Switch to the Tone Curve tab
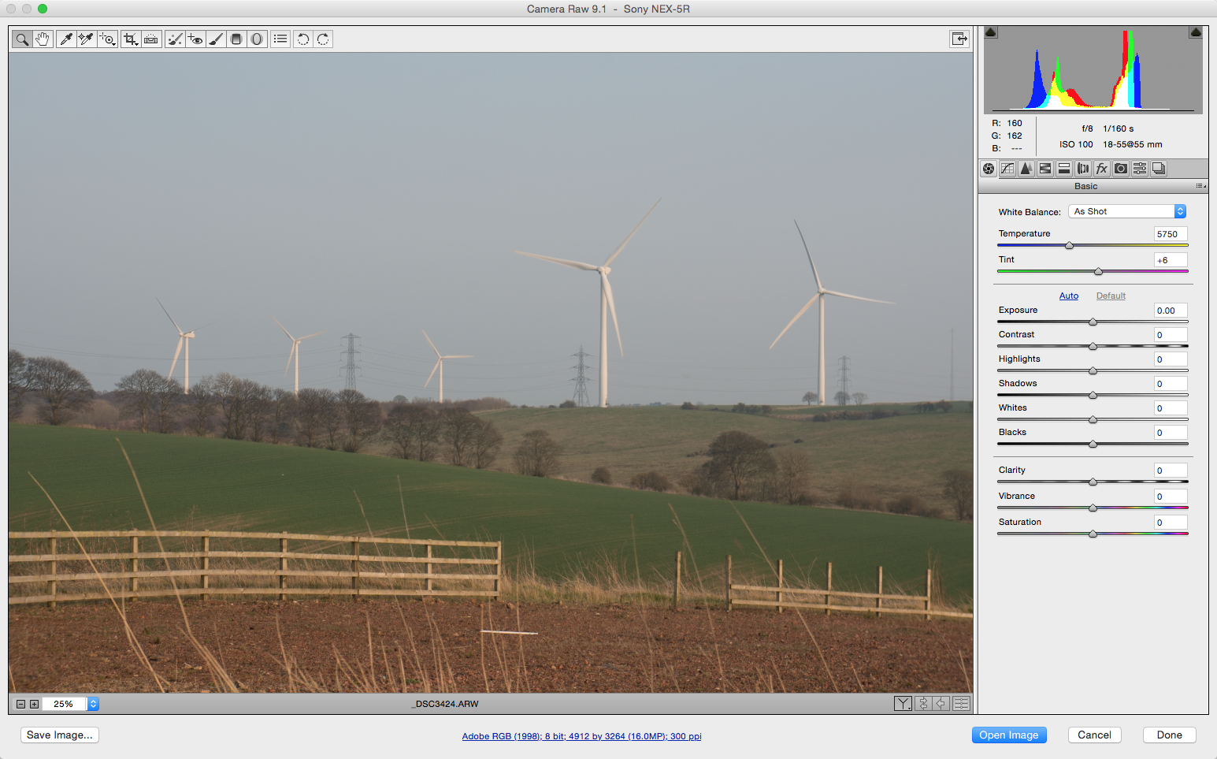This screenshot has width=1217, height=759. pyautogui.click(x=1007, y=169)
